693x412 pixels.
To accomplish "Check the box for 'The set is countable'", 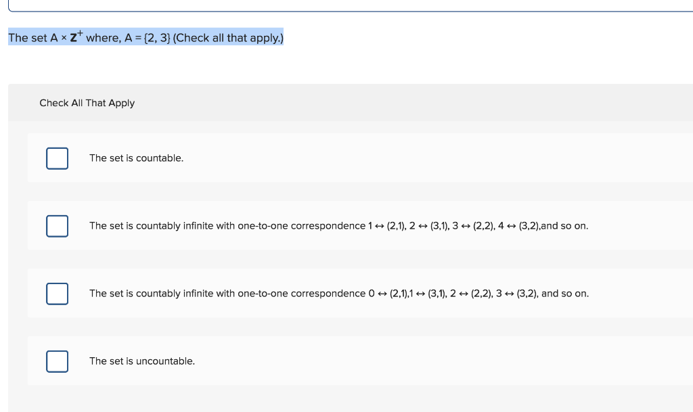I will 57,158.
